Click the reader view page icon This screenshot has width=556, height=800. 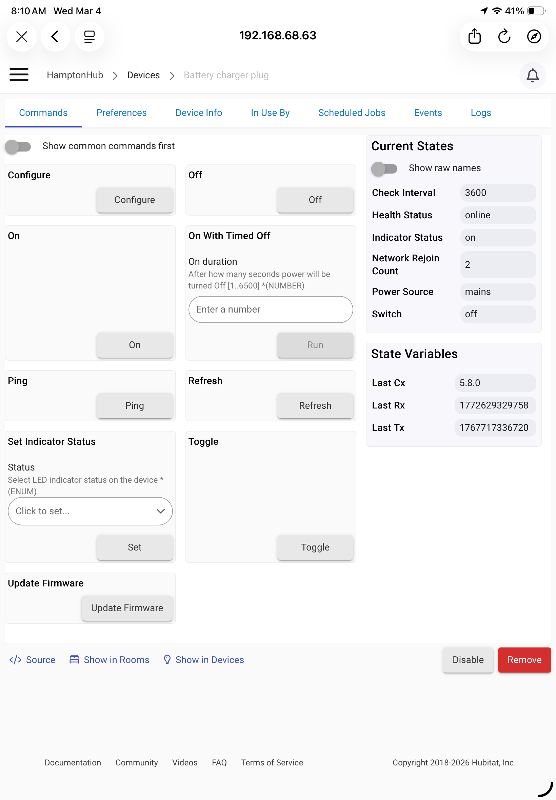click(89, 36)
